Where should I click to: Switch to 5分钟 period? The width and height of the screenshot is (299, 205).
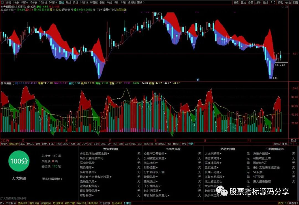point(24,2)
